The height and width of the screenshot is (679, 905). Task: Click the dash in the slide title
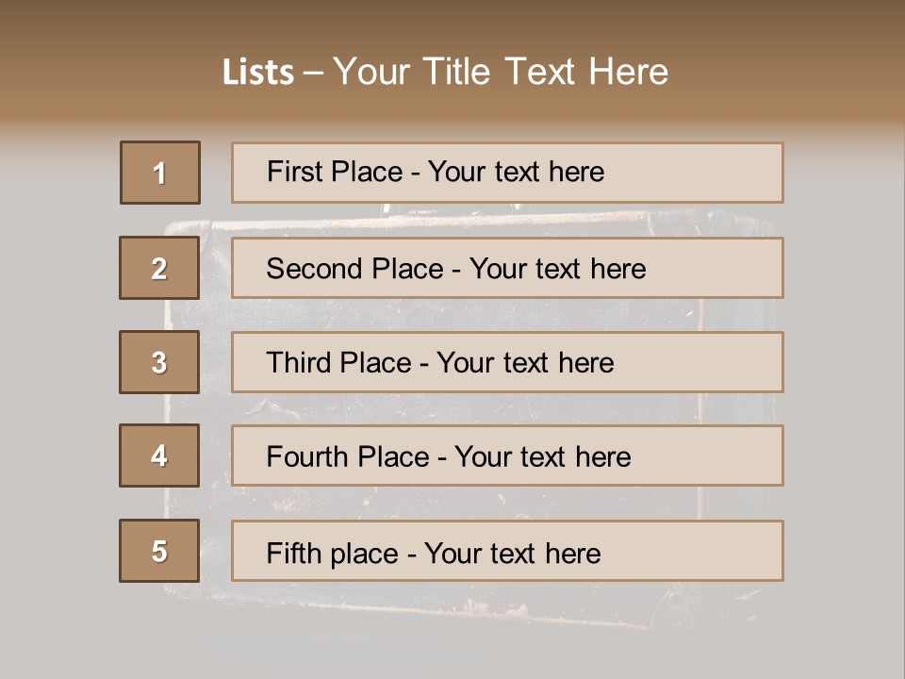point(313,72)
